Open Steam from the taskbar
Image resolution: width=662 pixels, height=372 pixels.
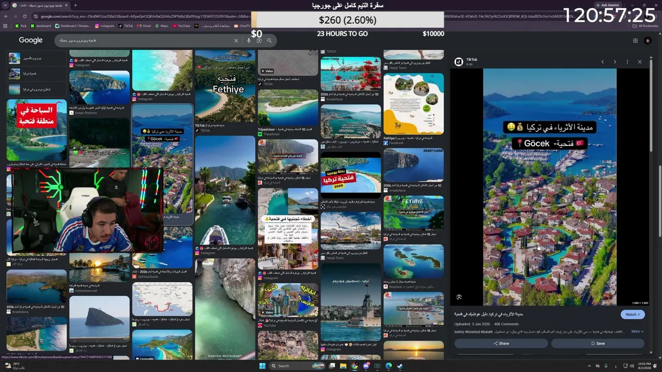click(x=400, y=366)
